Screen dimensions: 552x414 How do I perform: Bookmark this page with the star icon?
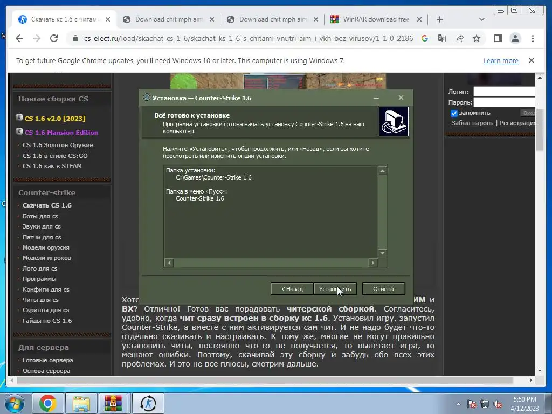pyautogui.click(x=477, y=38)
